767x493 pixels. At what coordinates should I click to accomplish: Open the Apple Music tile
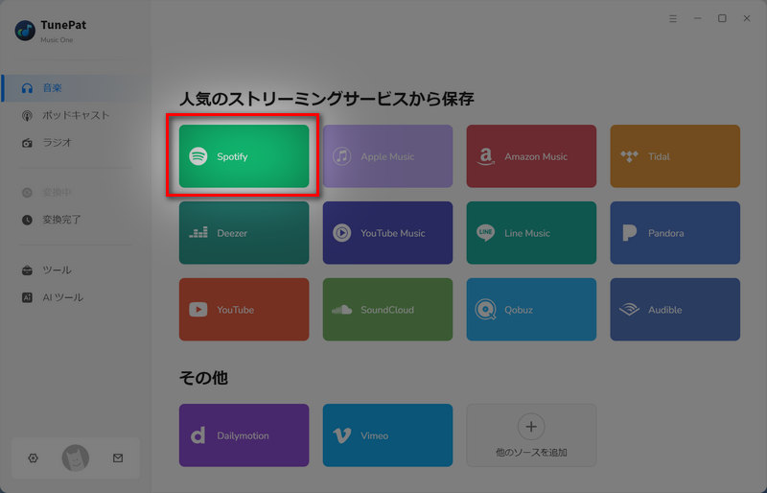pos(387,156)
